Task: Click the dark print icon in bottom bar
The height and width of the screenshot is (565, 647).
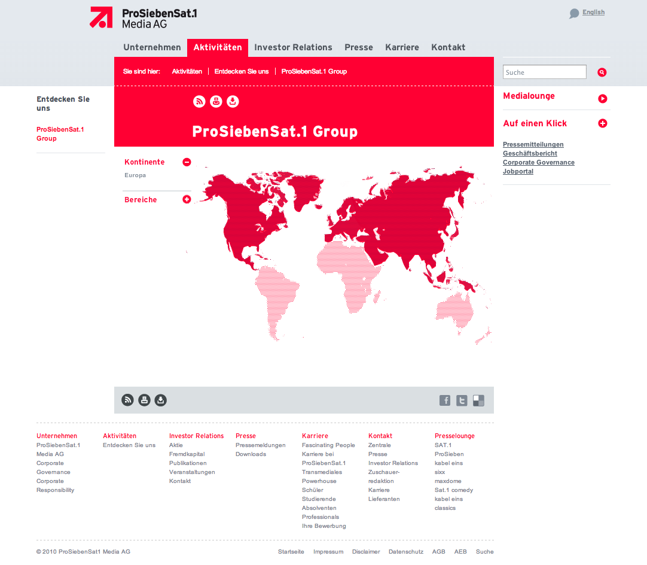Action: pyautogui.click(x=144, y=400)
